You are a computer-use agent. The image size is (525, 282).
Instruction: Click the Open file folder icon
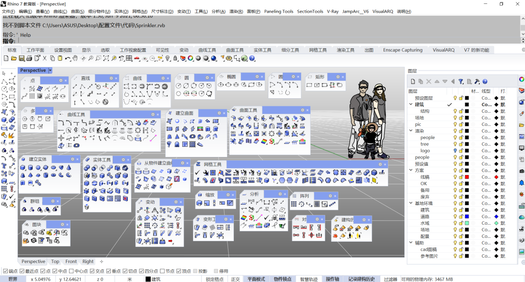14,58
